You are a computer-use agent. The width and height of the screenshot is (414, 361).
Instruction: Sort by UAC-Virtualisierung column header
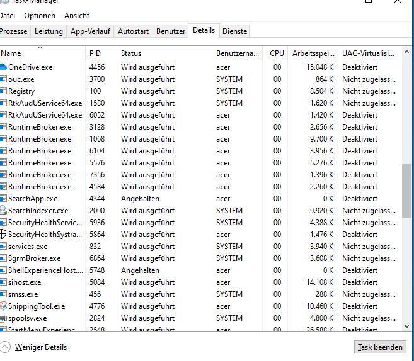(x=369, y=53)
